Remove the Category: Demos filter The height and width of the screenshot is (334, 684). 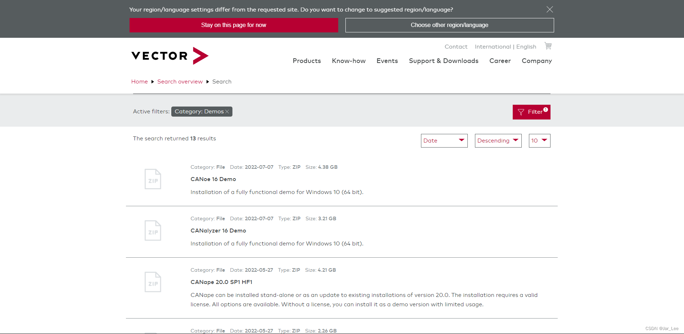coord(227,112)
